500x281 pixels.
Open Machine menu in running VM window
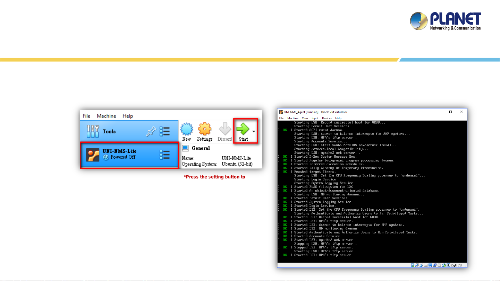[x=293, y=118]
